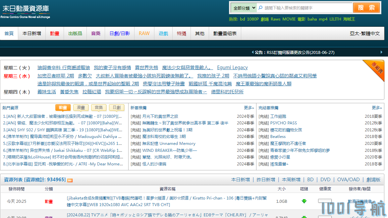Open the 動畫番組表 navigation tab

coord(225,33)
